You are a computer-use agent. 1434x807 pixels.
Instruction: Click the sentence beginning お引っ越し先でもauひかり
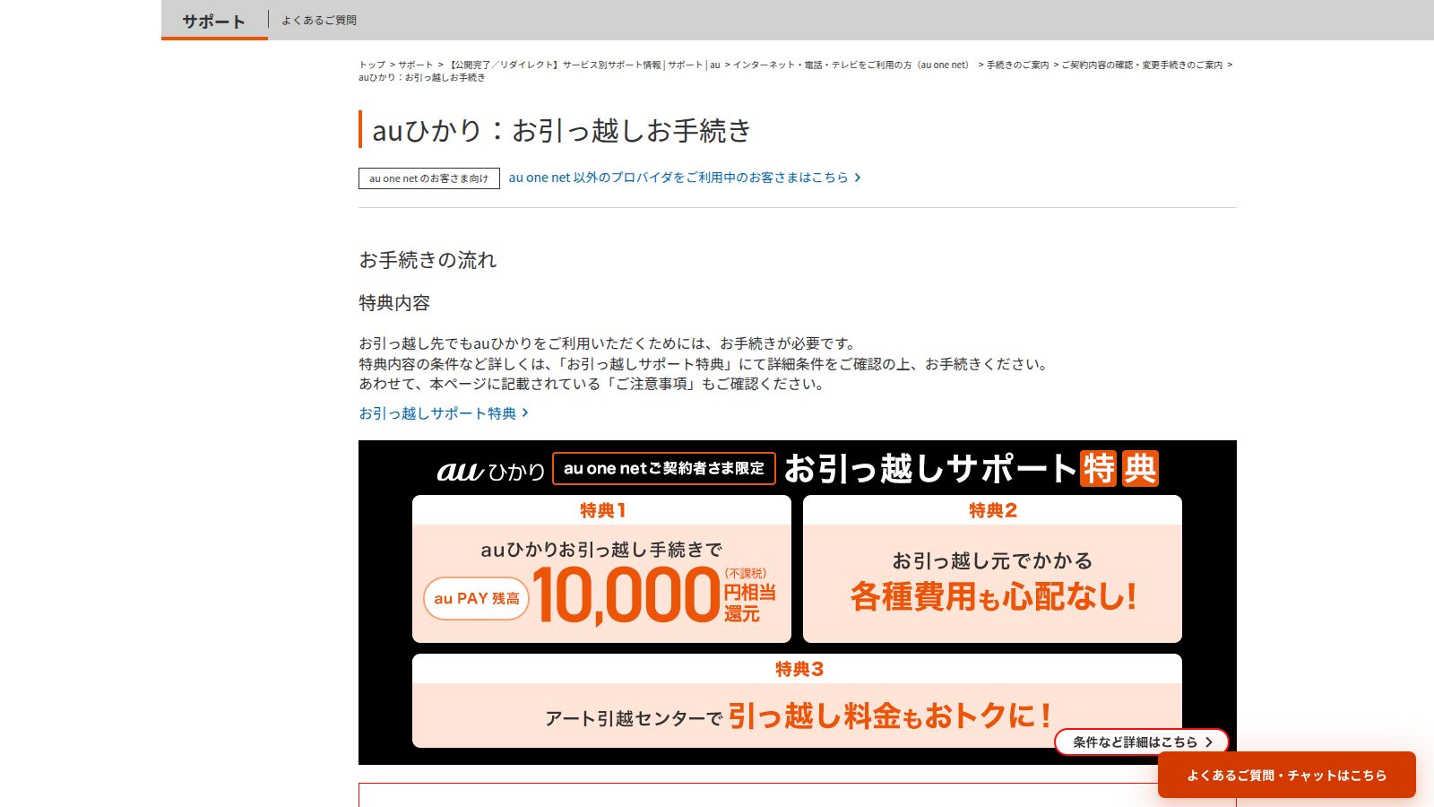[609, 343]
